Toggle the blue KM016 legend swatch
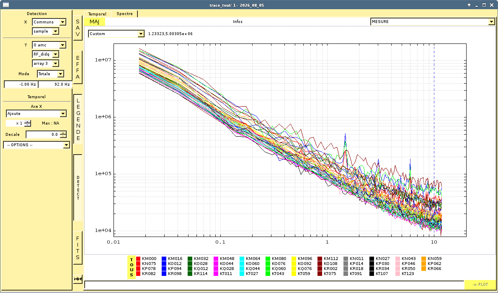Viewport: 498px width, 293px height. point(164,259)
